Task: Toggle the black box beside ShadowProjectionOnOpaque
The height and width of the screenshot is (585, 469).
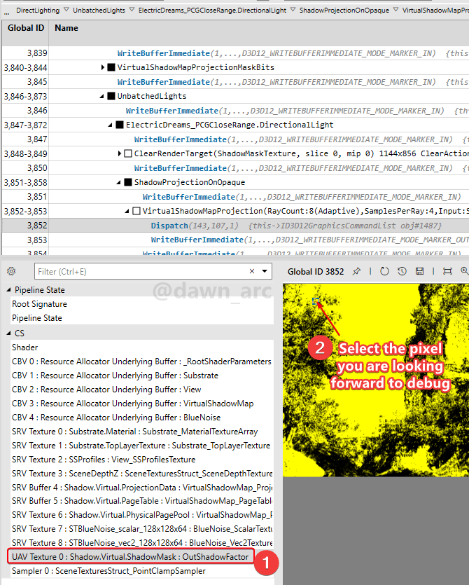Action: (x=128, y=182)
